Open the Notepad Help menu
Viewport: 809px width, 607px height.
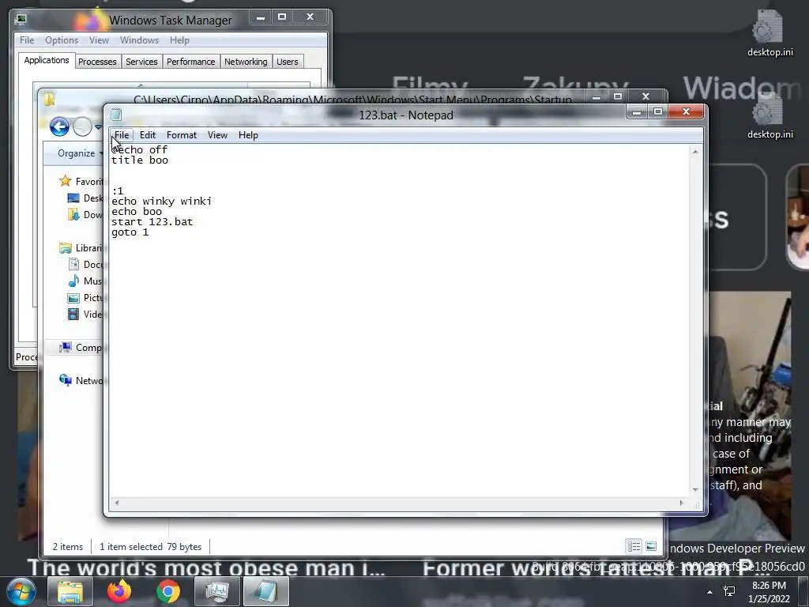(248, 135)
